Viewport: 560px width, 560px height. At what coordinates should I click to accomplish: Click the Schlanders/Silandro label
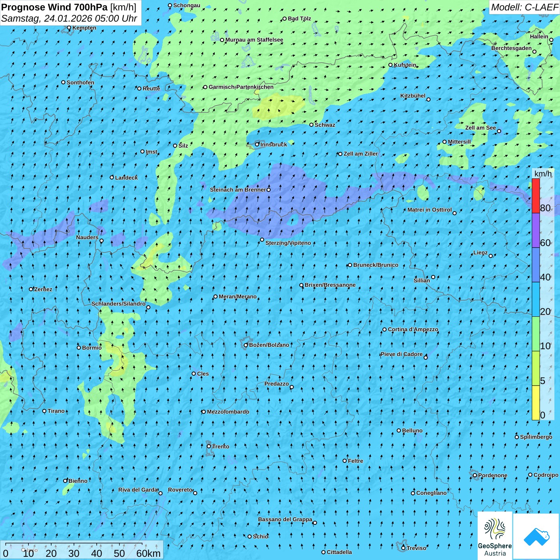point(118,304)
